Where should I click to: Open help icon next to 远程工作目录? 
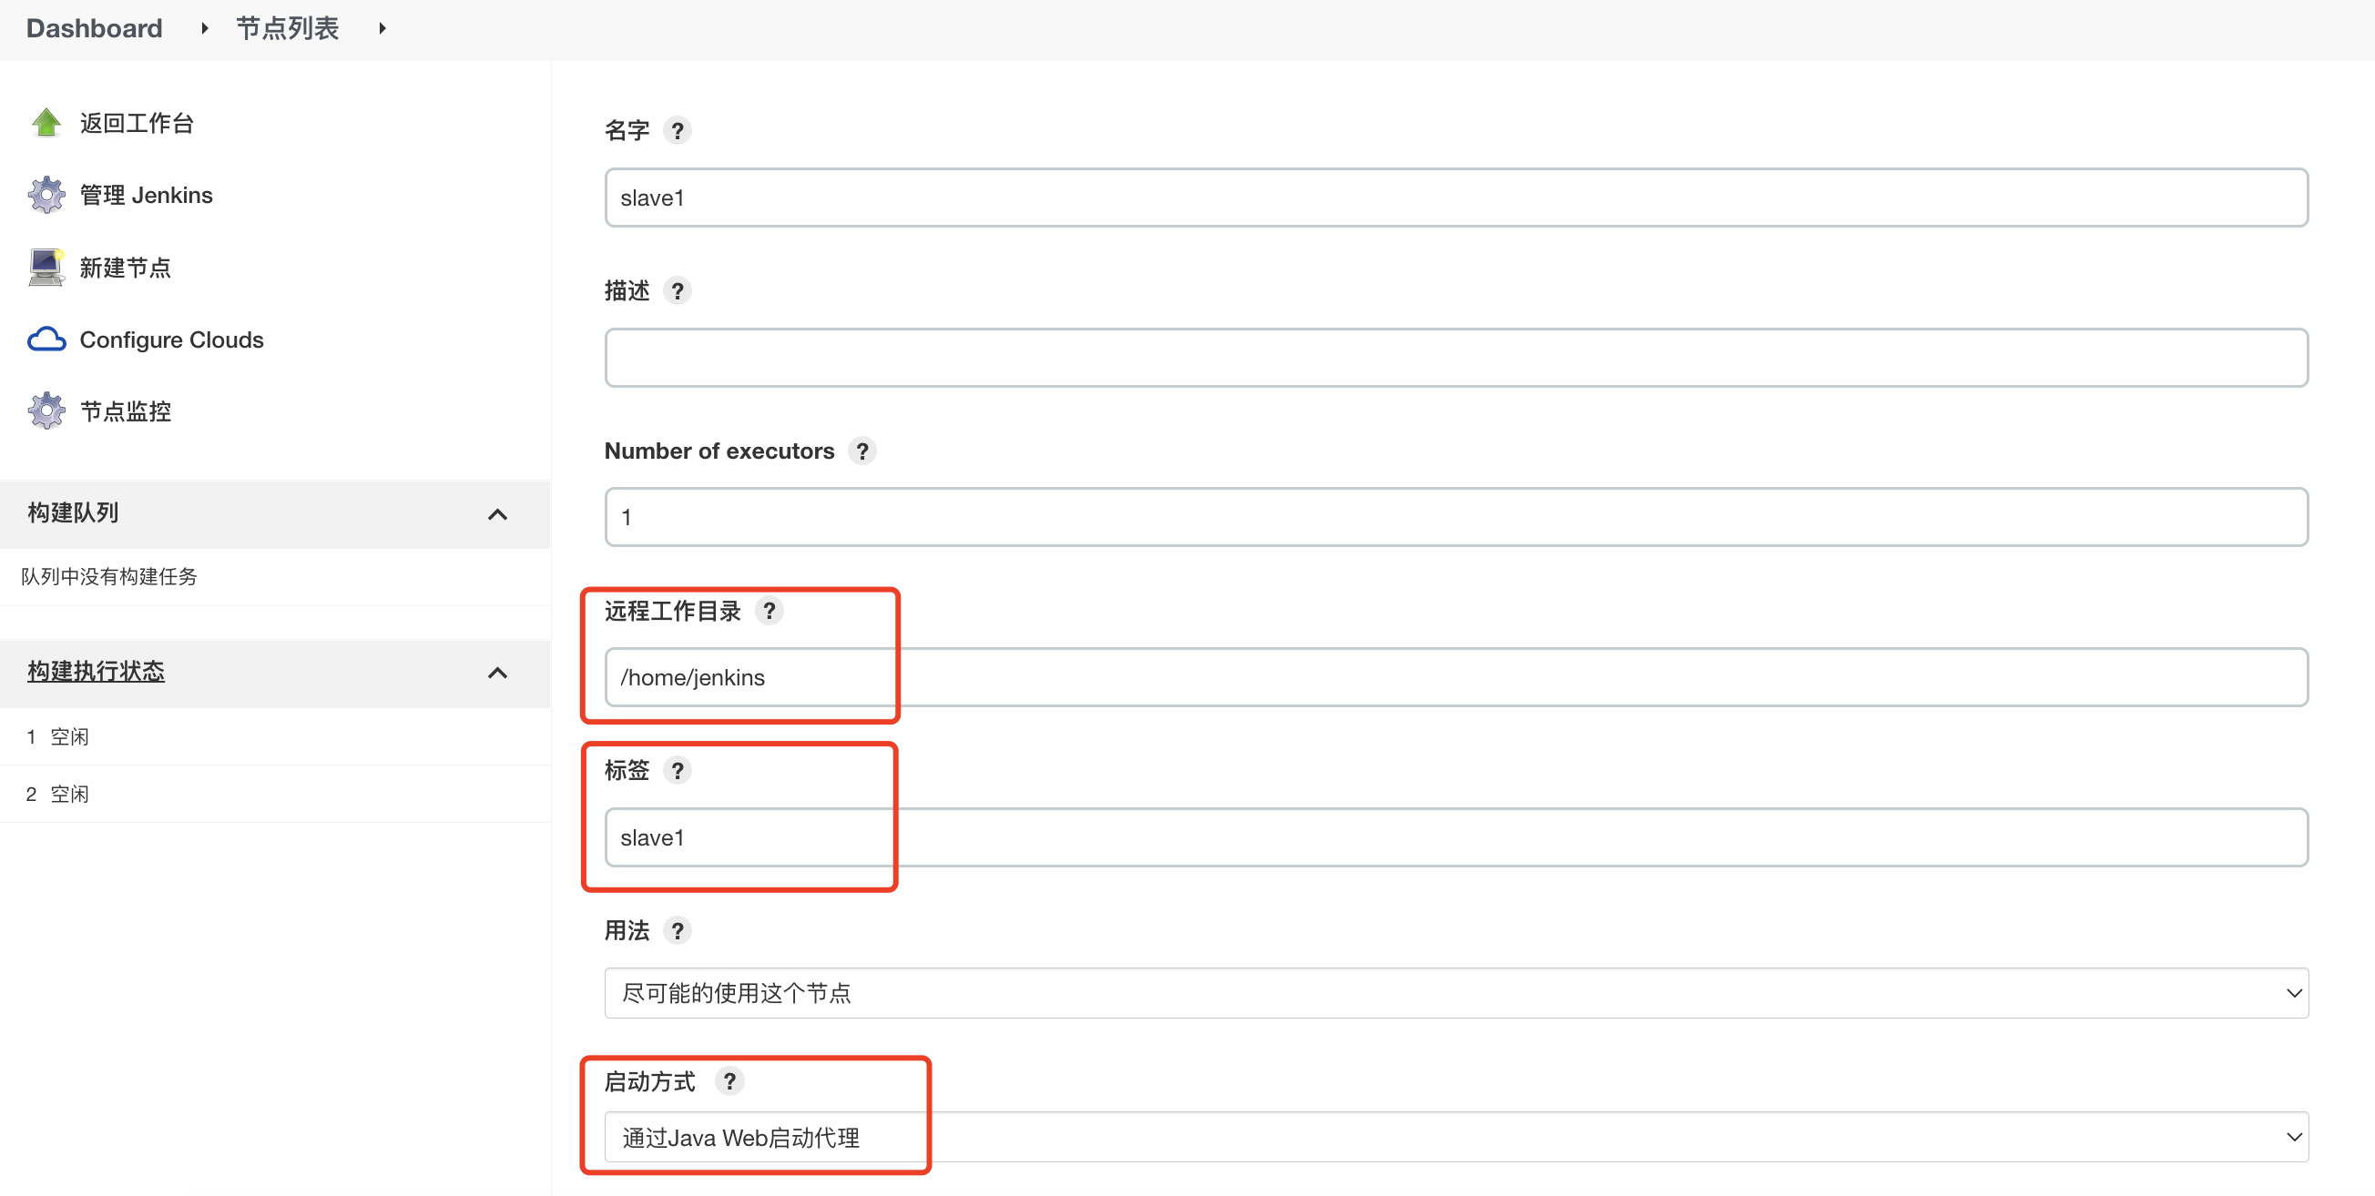(x=769, y=611)
